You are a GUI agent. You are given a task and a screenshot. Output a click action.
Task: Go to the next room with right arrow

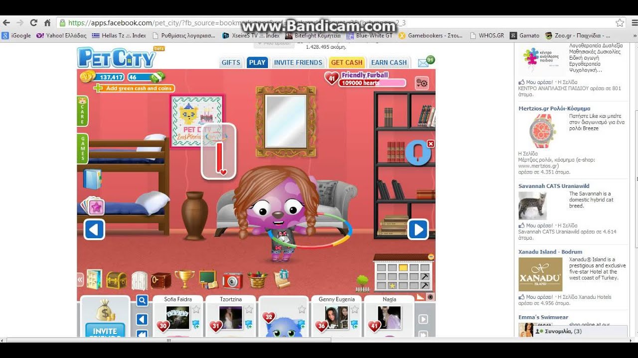coord(418,230)
